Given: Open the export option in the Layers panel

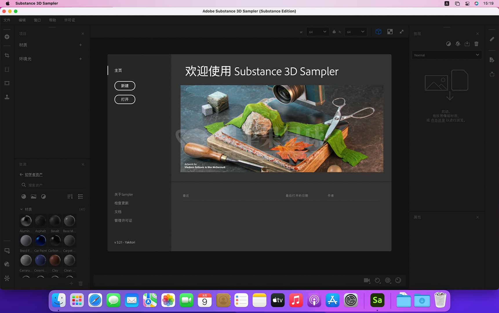Looking at the screenshot, I should [x=467, y=44].
